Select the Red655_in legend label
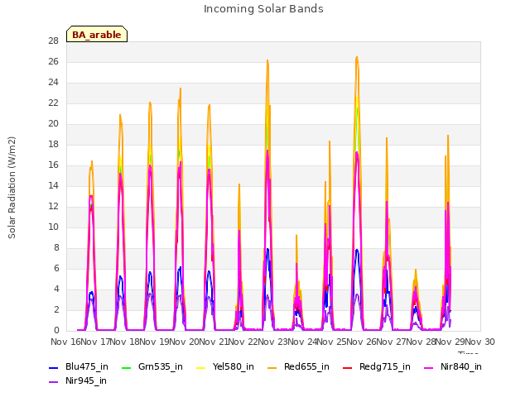This screenshot has width=530, height=397. click(x=306, y=367)
